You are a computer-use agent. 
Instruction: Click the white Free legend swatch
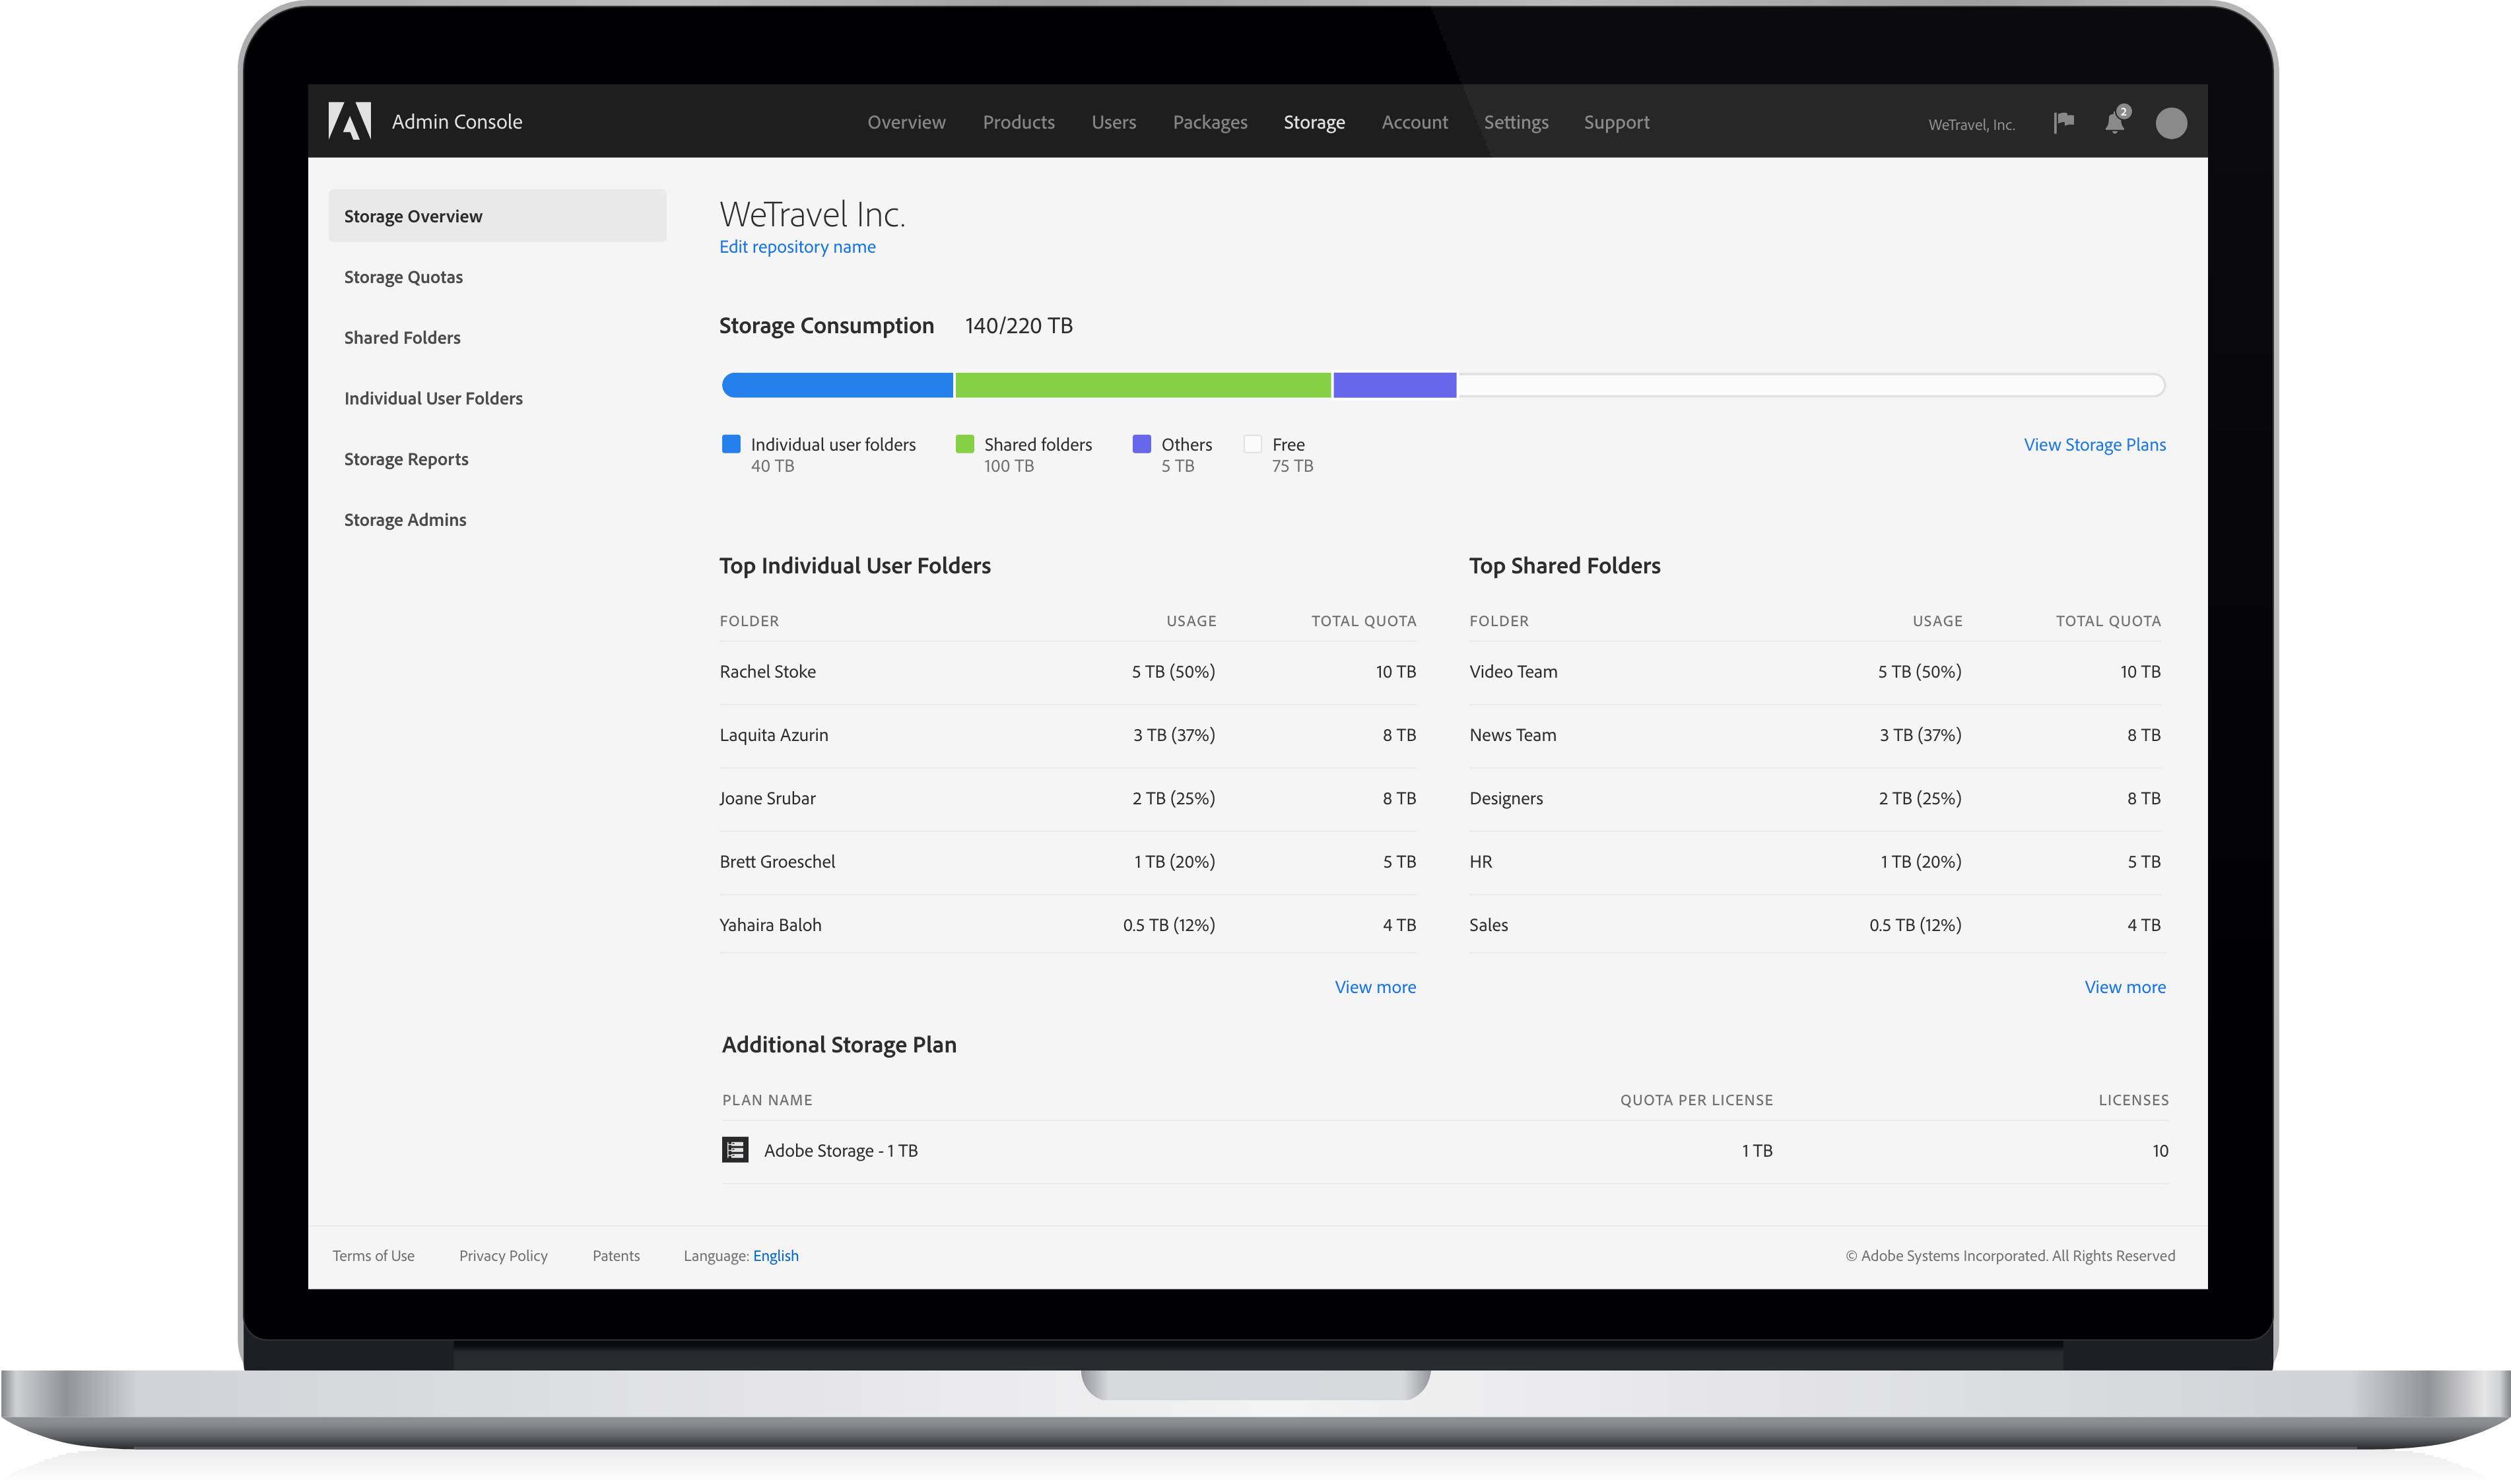coord(1252,444)
